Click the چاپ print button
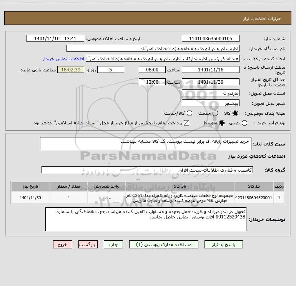This screenshot has width=296, height=286. tap(113, 245)
